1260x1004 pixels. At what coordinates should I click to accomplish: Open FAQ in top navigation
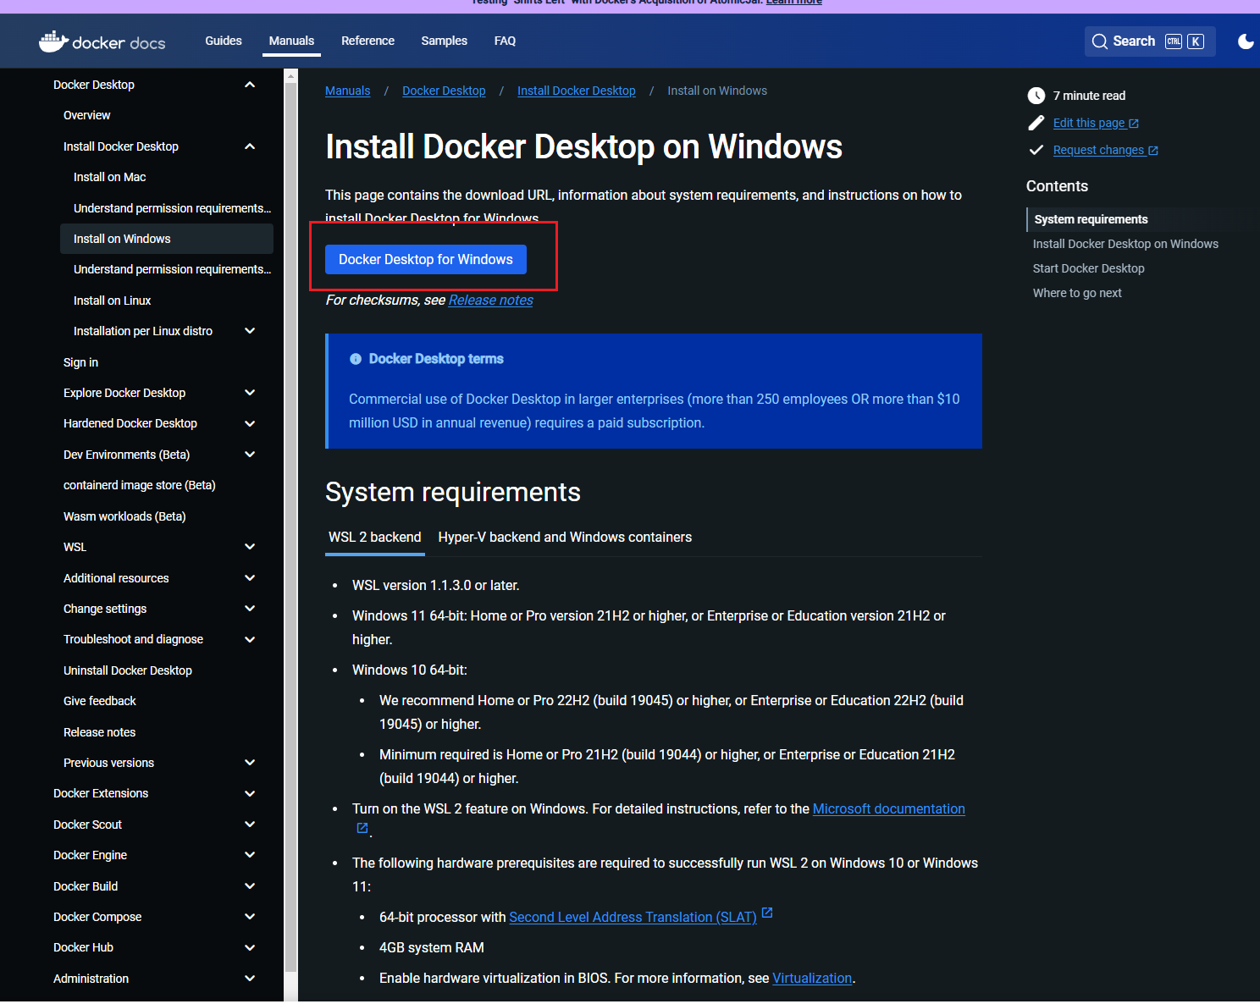pos(505,41)
